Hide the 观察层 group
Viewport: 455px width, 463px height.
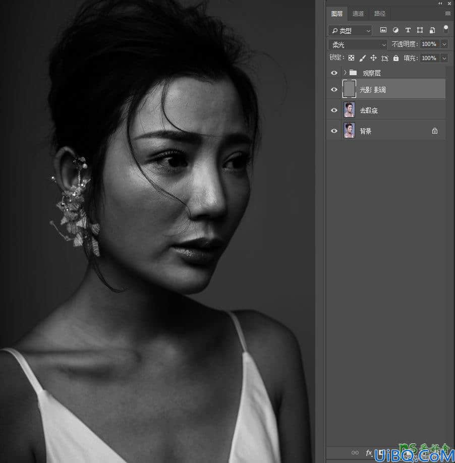[x=334, y=73]
